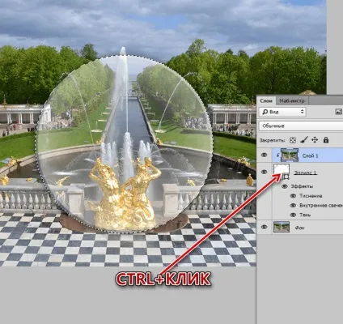Open the Обычные blend mode dropdown

tap(301, 126)
